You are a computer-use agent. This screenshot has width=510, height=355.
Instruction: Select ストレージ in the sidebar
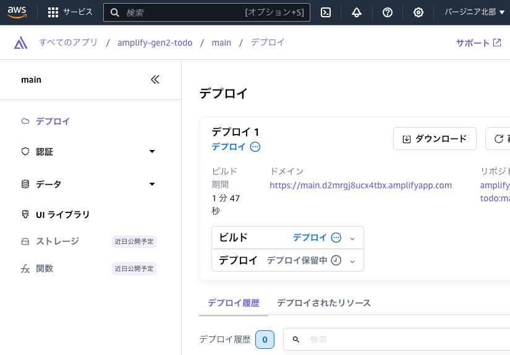(57, 241)
